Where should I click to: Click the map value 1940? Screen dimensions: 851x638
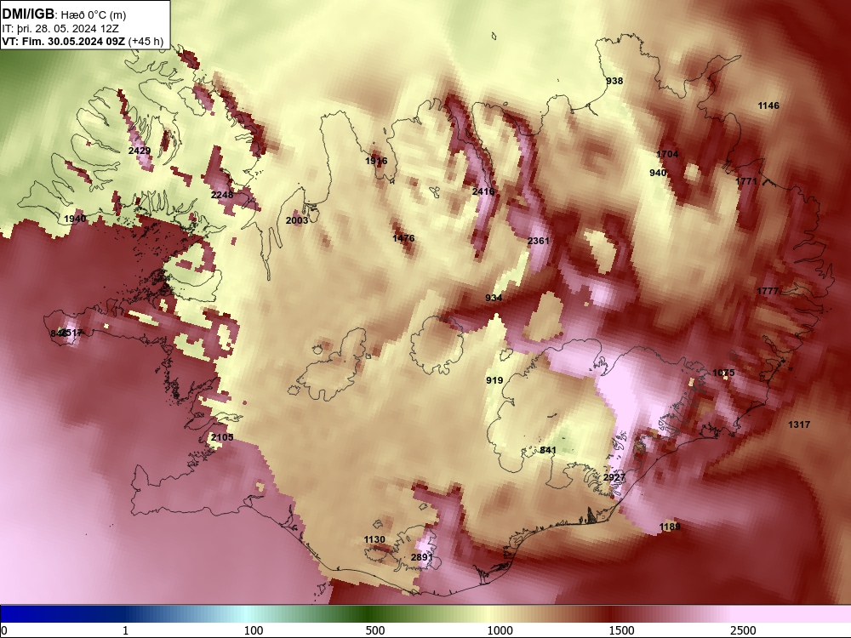(x=75, y=219)
